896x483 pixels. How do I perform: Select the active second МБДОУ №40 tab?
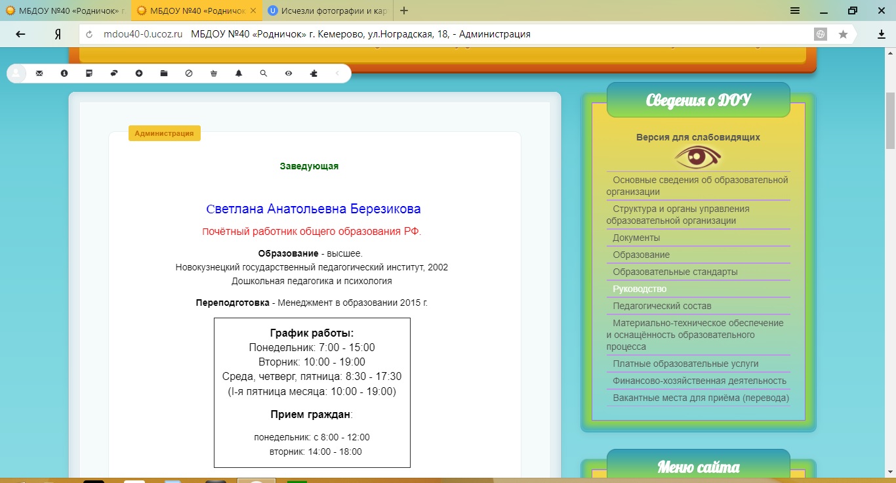[x=197, y=10]
